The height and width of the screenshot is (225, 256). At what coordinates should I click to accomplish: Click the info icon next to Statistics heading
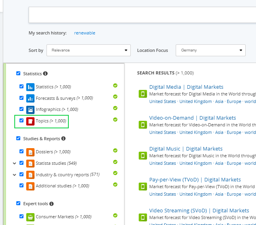coord(45,74)
